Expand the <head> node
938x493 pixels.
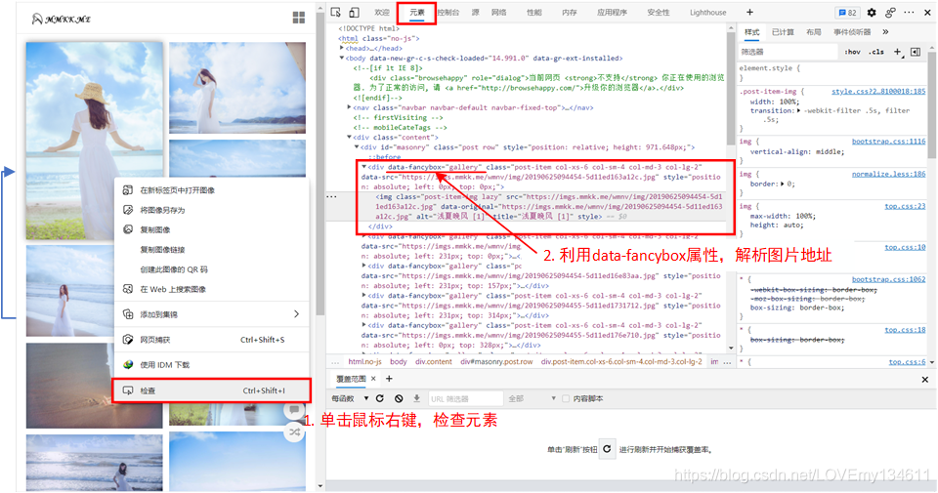coord(342,48)
